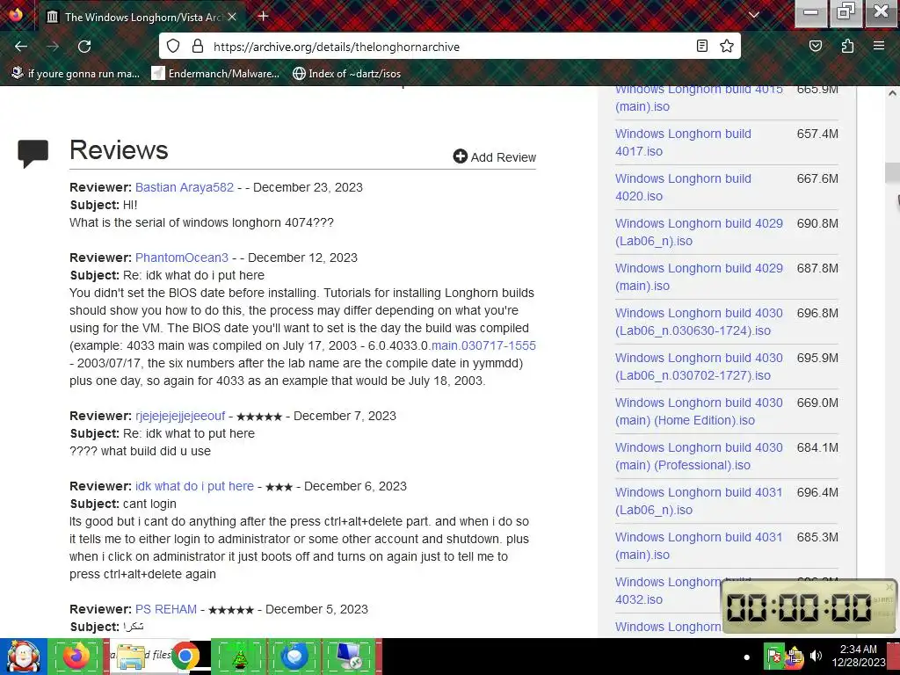Go back to the previous page
The width and height of the screenshot is (900, 675).
coord(21,47)
